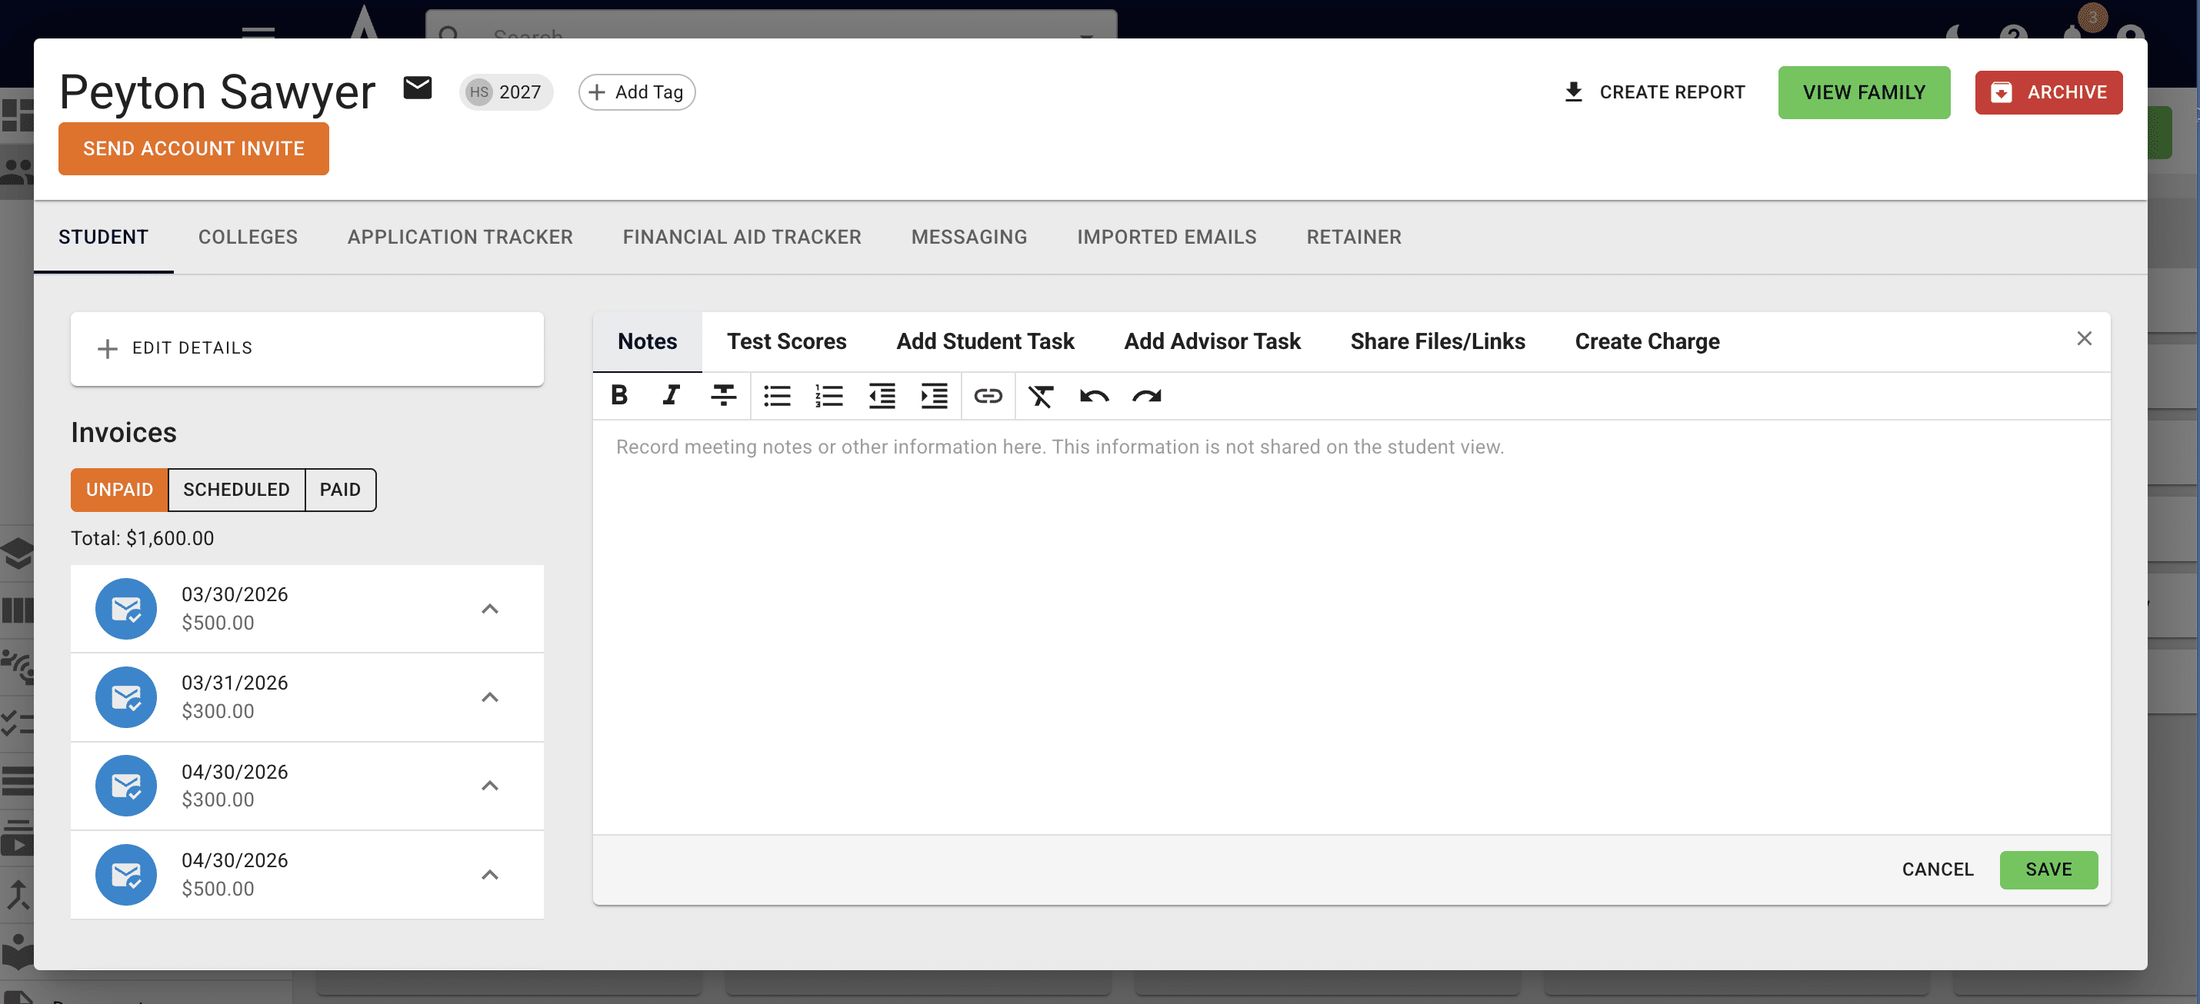The width and height of the screenshot is (2200, 1004).
Task: Show Unpaid invoices
Action: [x=119, y=489]
